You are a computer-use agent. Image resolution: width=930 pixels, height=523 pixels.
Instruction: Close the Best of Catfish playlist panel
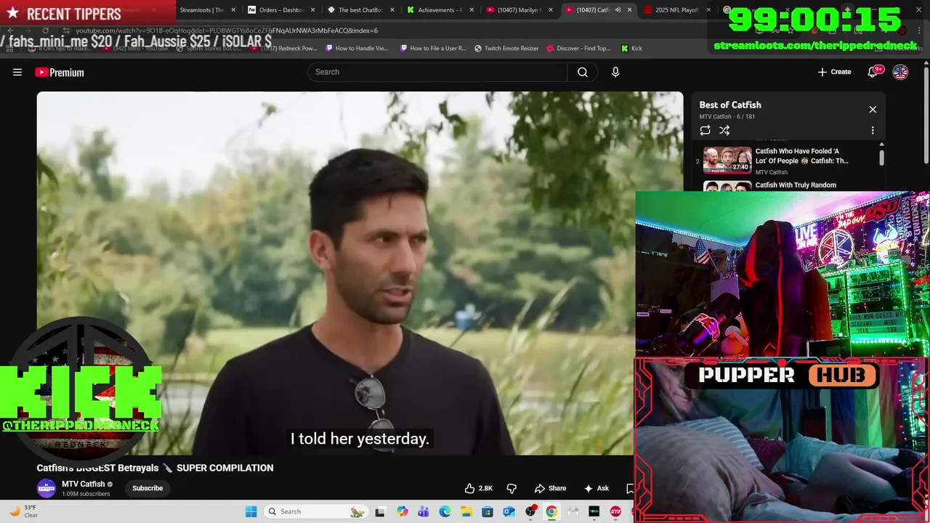pos(873,110)
